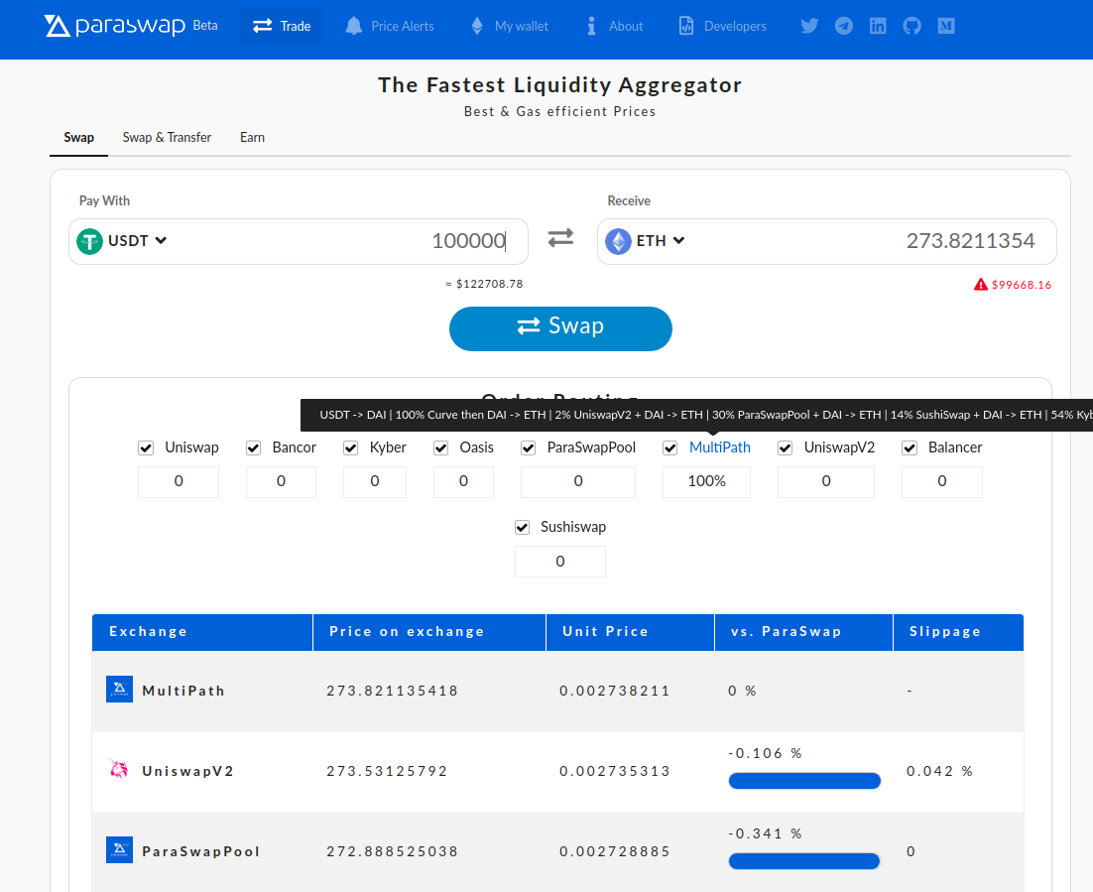This screenshot has width=1093, height=892.
Task: Click the blue MultiPath label
Action: click(719, 447)
